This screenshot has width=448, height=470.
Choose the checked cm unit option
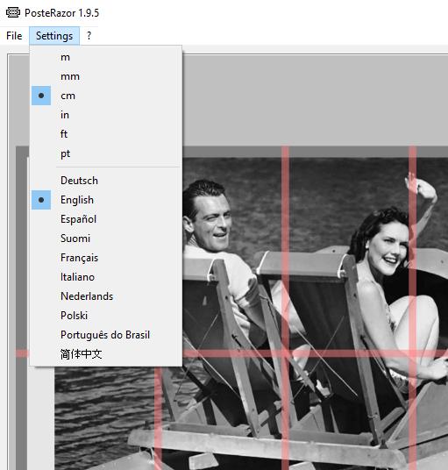pos(106,96)
